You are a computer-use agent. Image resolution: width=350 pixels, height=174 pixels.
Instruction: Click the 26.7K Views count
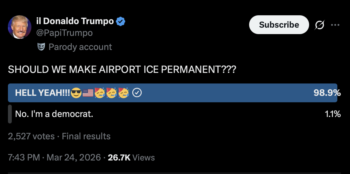131,158
